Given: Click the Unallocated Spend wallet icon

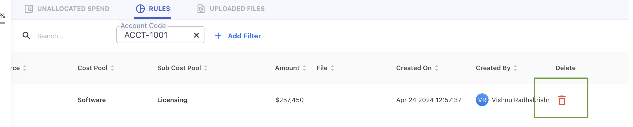Looking at the screenshot, I should (29, 9).
